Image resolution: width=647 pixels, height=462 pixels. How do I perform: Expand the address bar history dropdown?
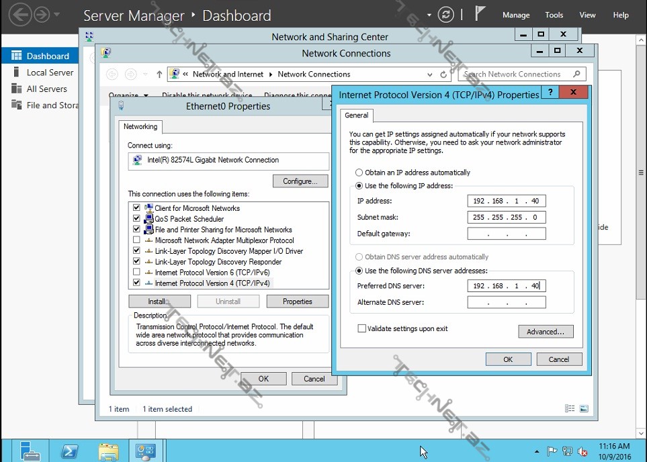pos(429,75)
